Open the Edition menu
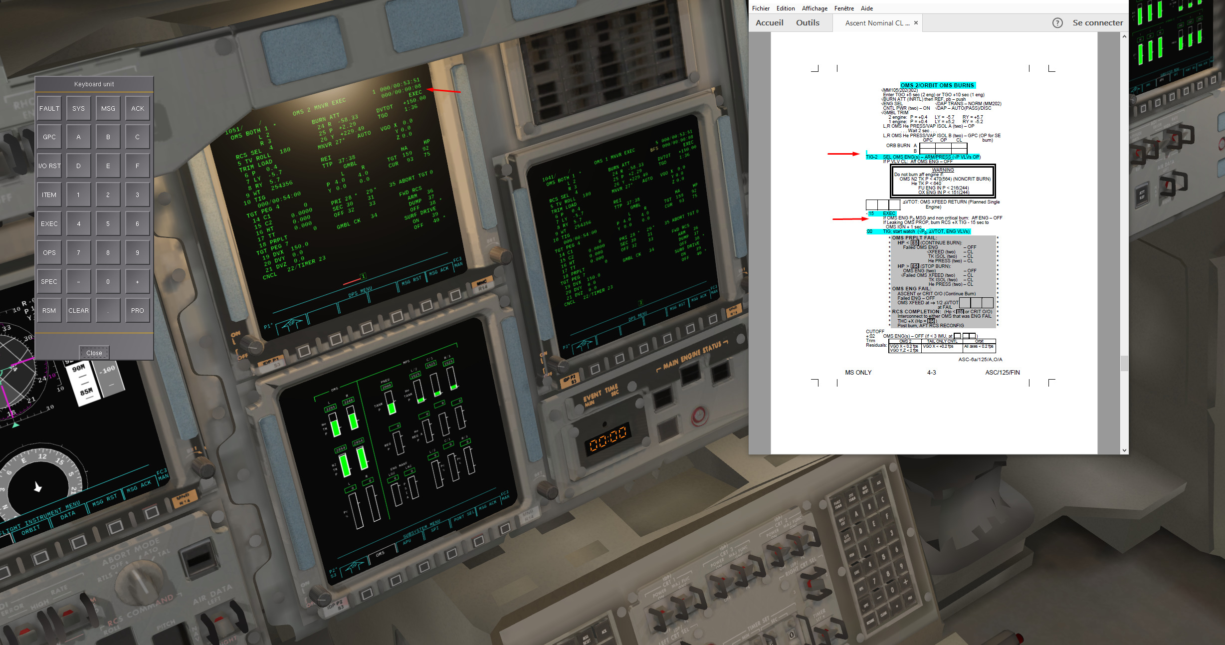Viewport: 1225px width, 645px height. (x=786, y=8)
